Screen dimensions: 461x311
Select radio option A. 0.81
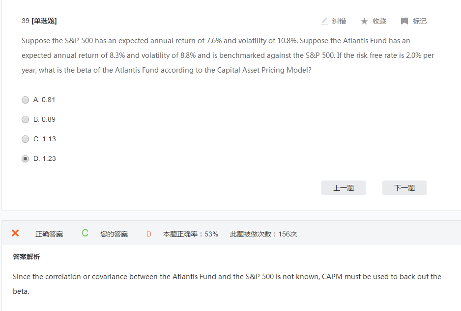point(26,100)
